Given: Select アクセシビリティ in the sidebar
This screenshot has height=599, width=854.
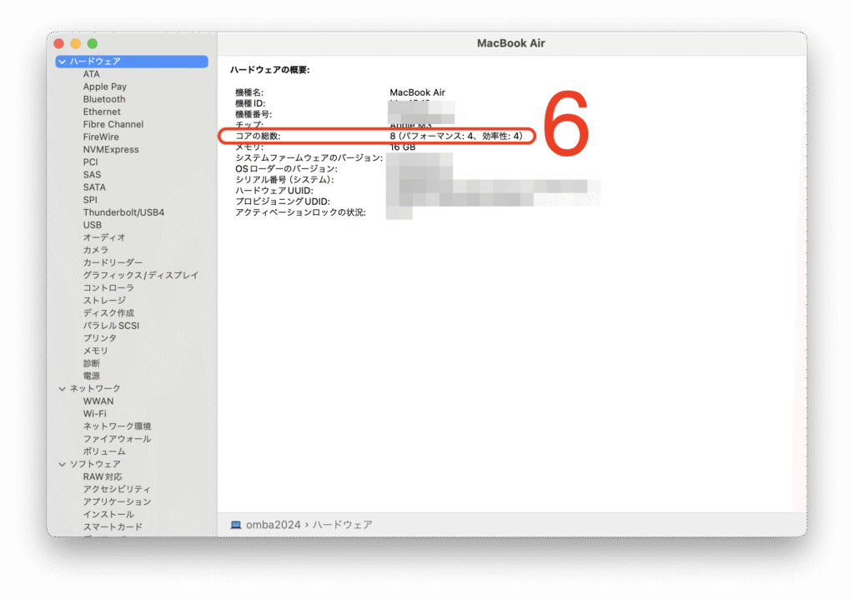Looking at the screenshot, I should [x=117, y=489].
